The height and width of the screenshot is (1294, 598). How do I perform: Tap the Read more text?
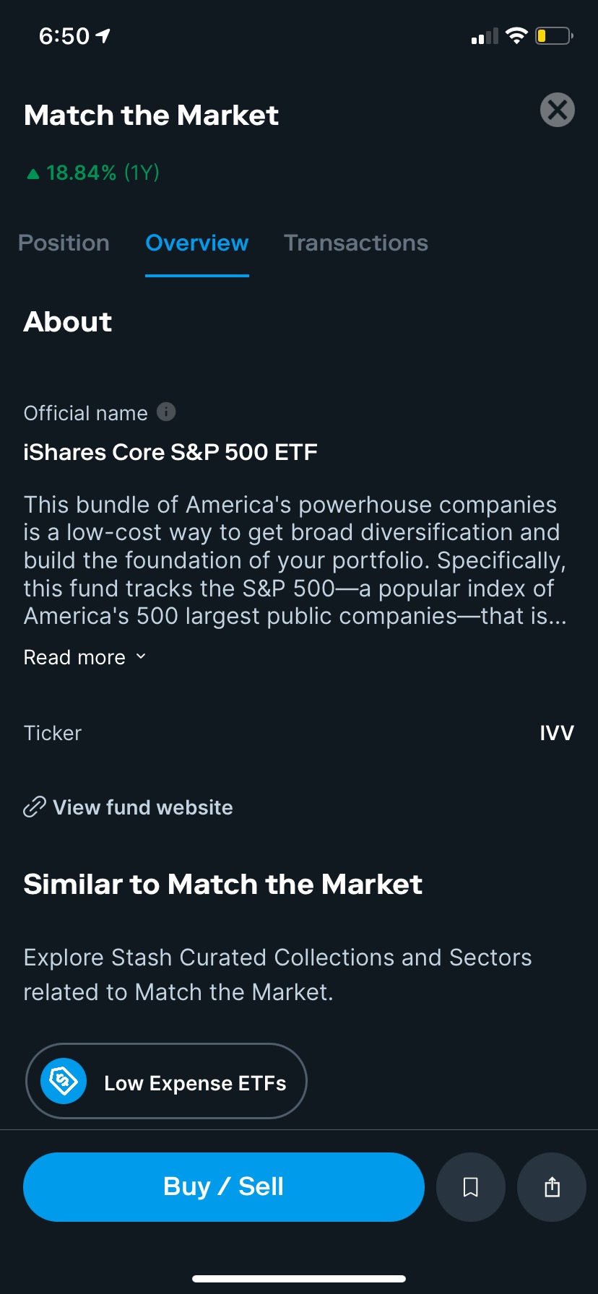(74, 657)
